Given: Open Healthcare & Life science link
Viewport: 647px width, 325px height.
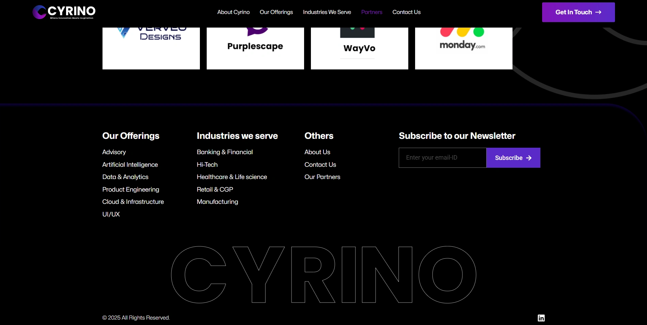Looking at the screenshot, I should [232, 177].
